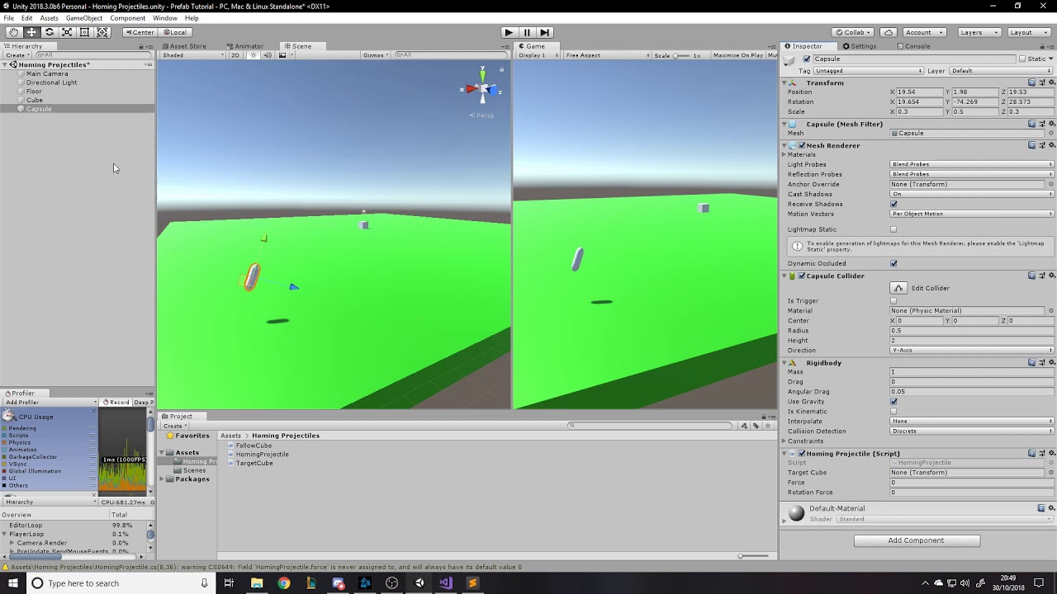The height and width of the screenshot is (594, 1057).
Task: Switch to the Asset Store tab
Action: (187, 46)
